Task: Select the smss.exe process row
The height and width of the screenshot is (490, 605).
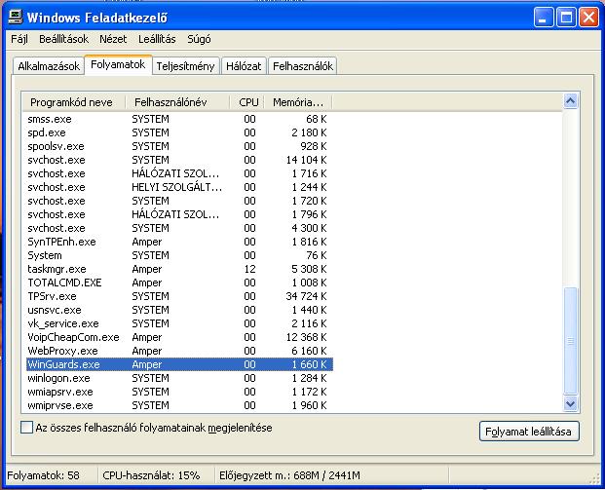Action: click(179, 119)
